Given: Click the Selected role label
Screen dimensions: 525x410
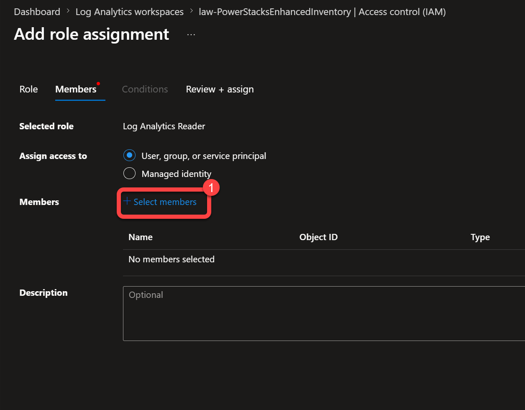Looking at the screenshot, I should click(x=46, y=126).
